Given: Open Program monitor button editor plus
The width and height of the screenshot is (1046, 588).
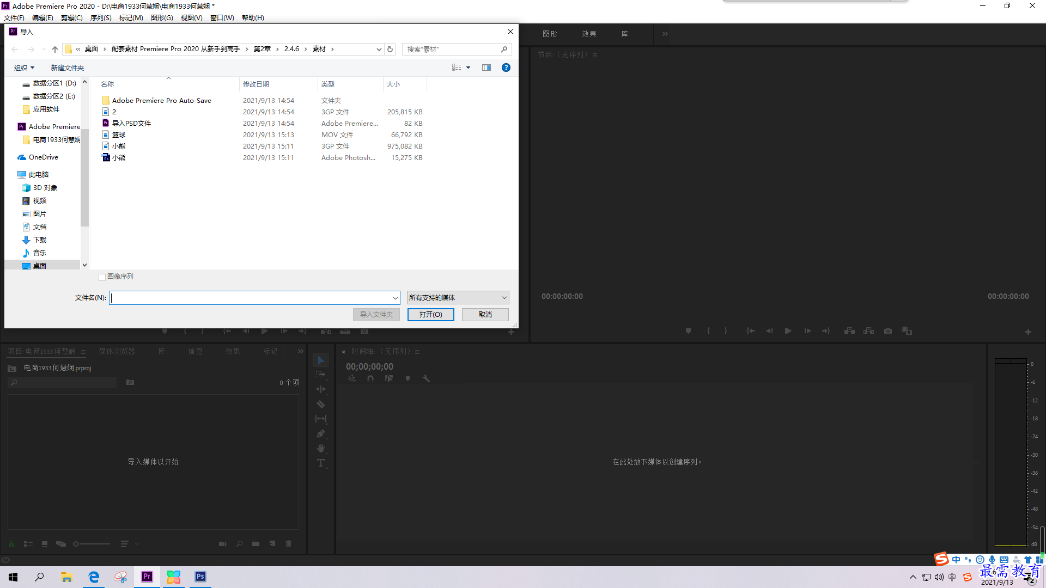Looking at the screenshot, I should pos(1028,332).
